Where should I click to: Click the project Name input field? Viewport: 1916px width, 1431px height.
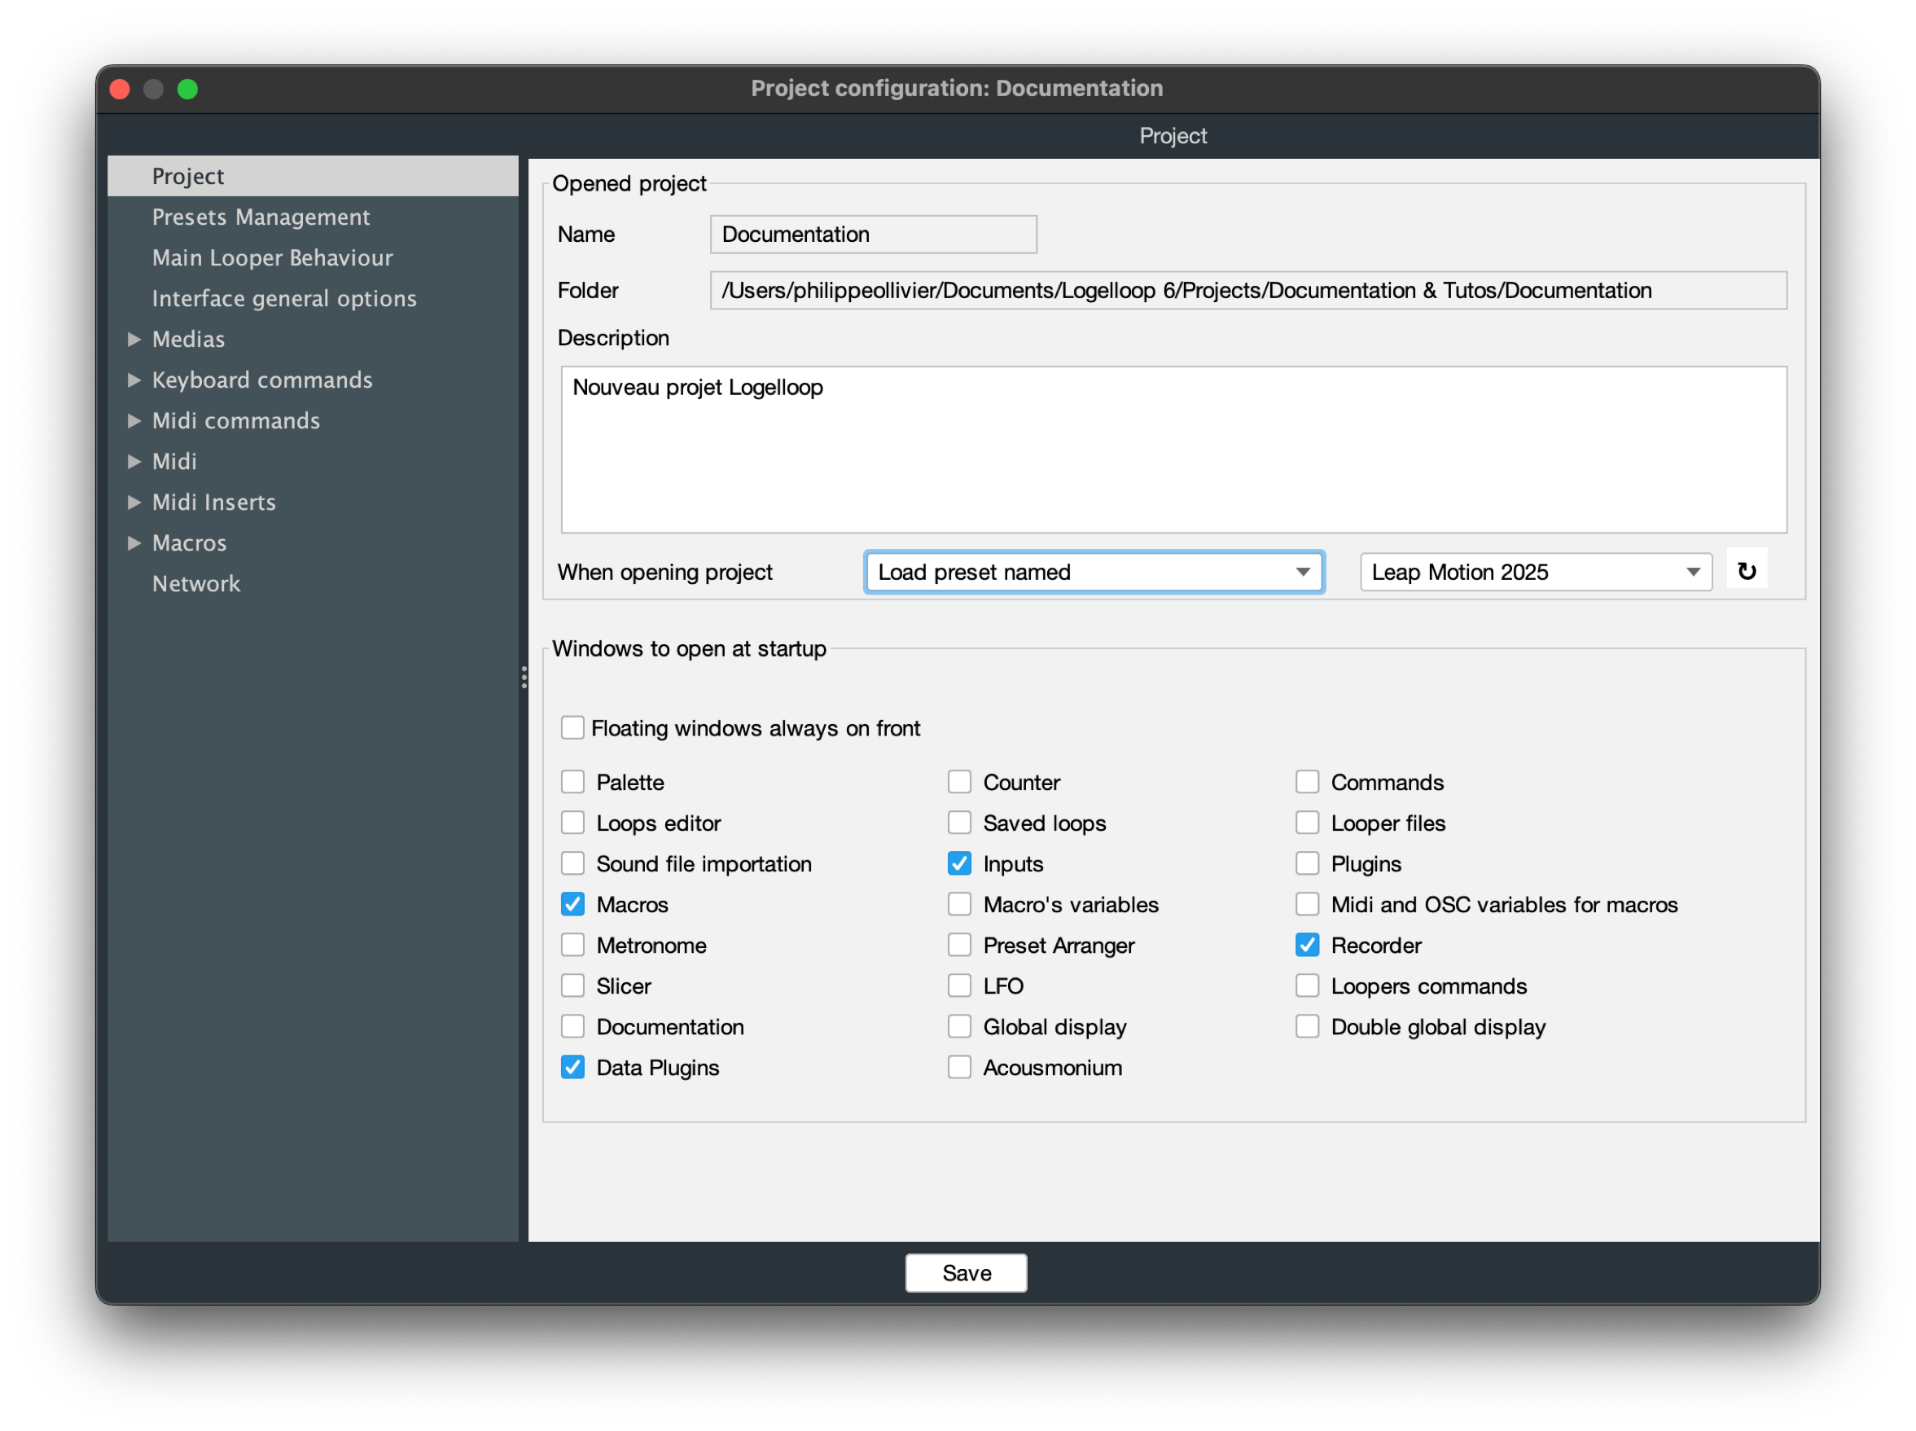coord(873,234)
